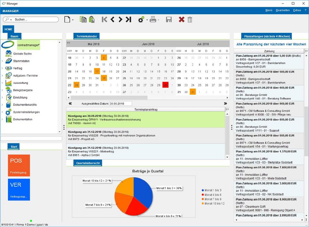This screenshot has height=227, width=309.
Task: Open the new document dropdown arrow
Action: point(73,20)
